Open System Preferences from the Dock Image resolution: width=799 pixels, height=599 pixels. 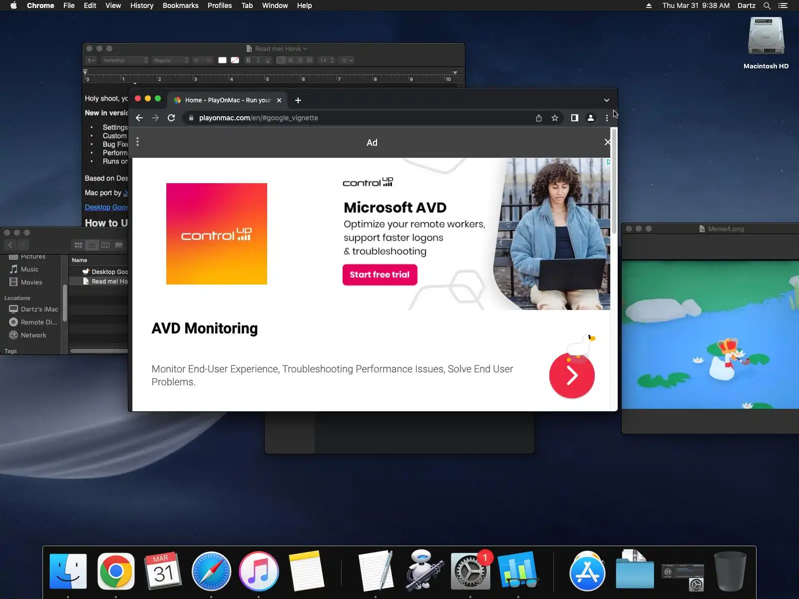470,571
